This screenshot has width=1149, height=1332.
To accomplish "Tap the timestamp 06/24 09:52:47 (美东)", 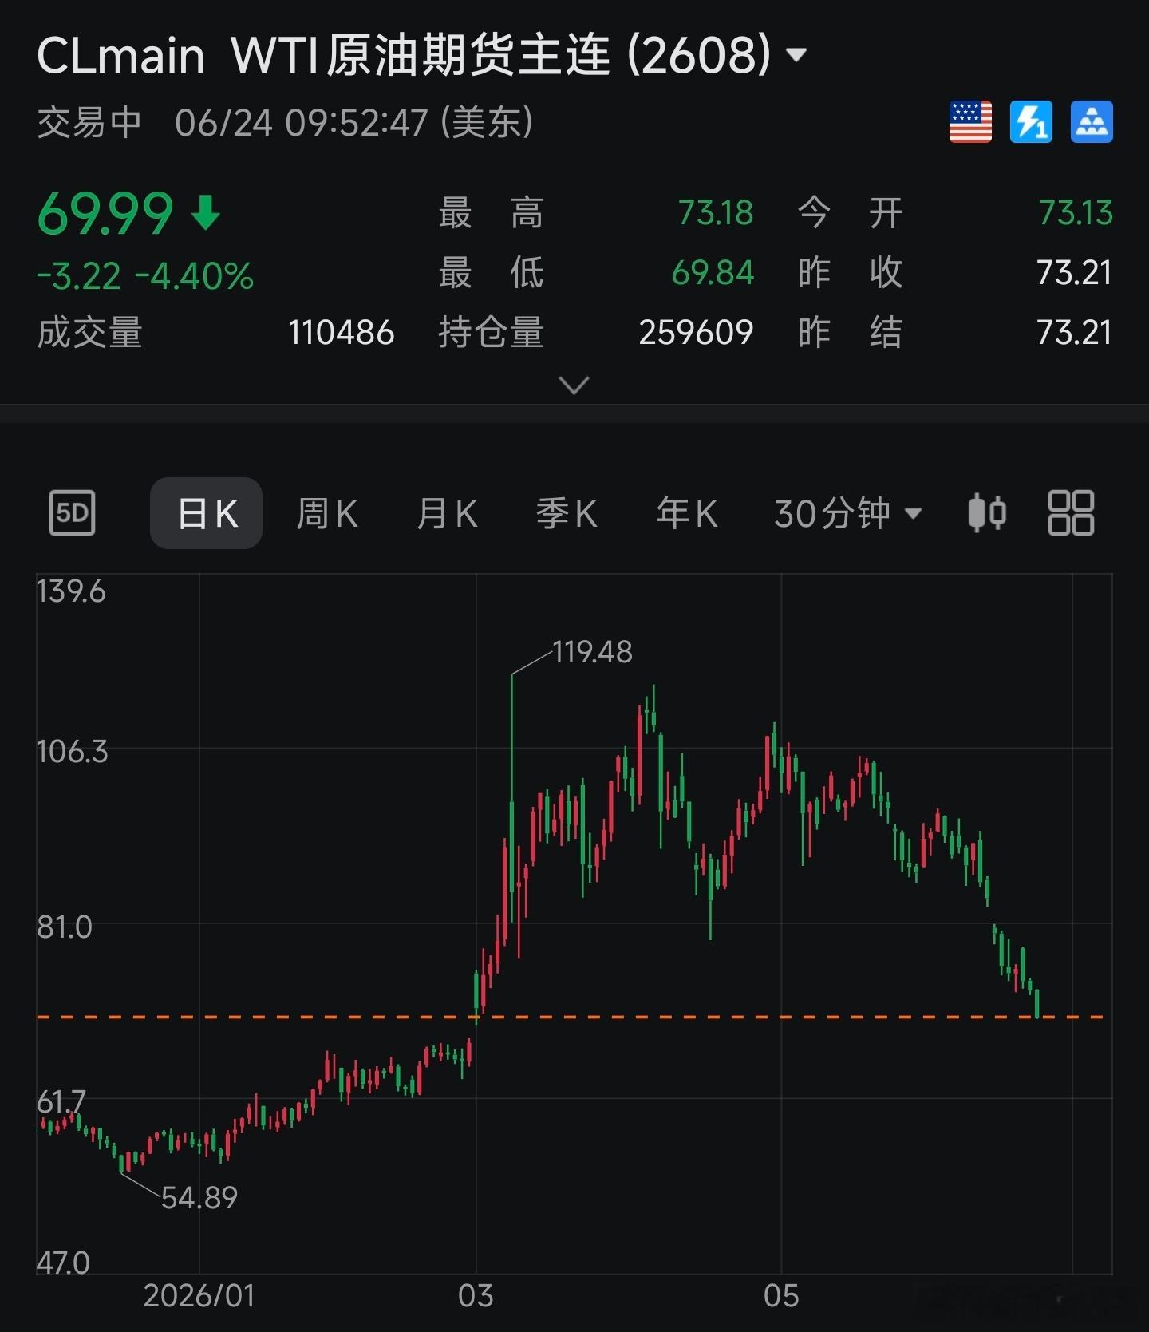I will [x=354, y=123].
